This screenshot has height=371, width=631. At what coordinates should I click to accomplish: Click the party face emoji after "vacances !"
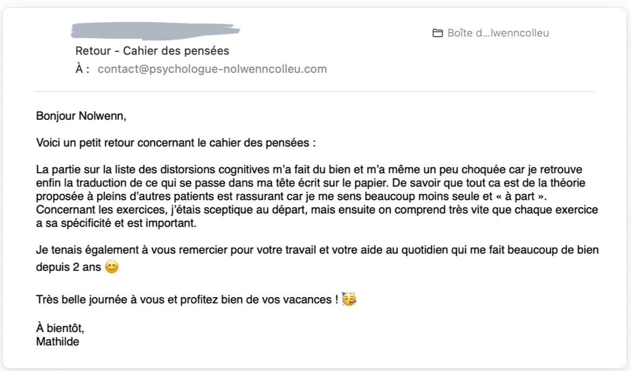pyautogui.click(x=349, y=299)
